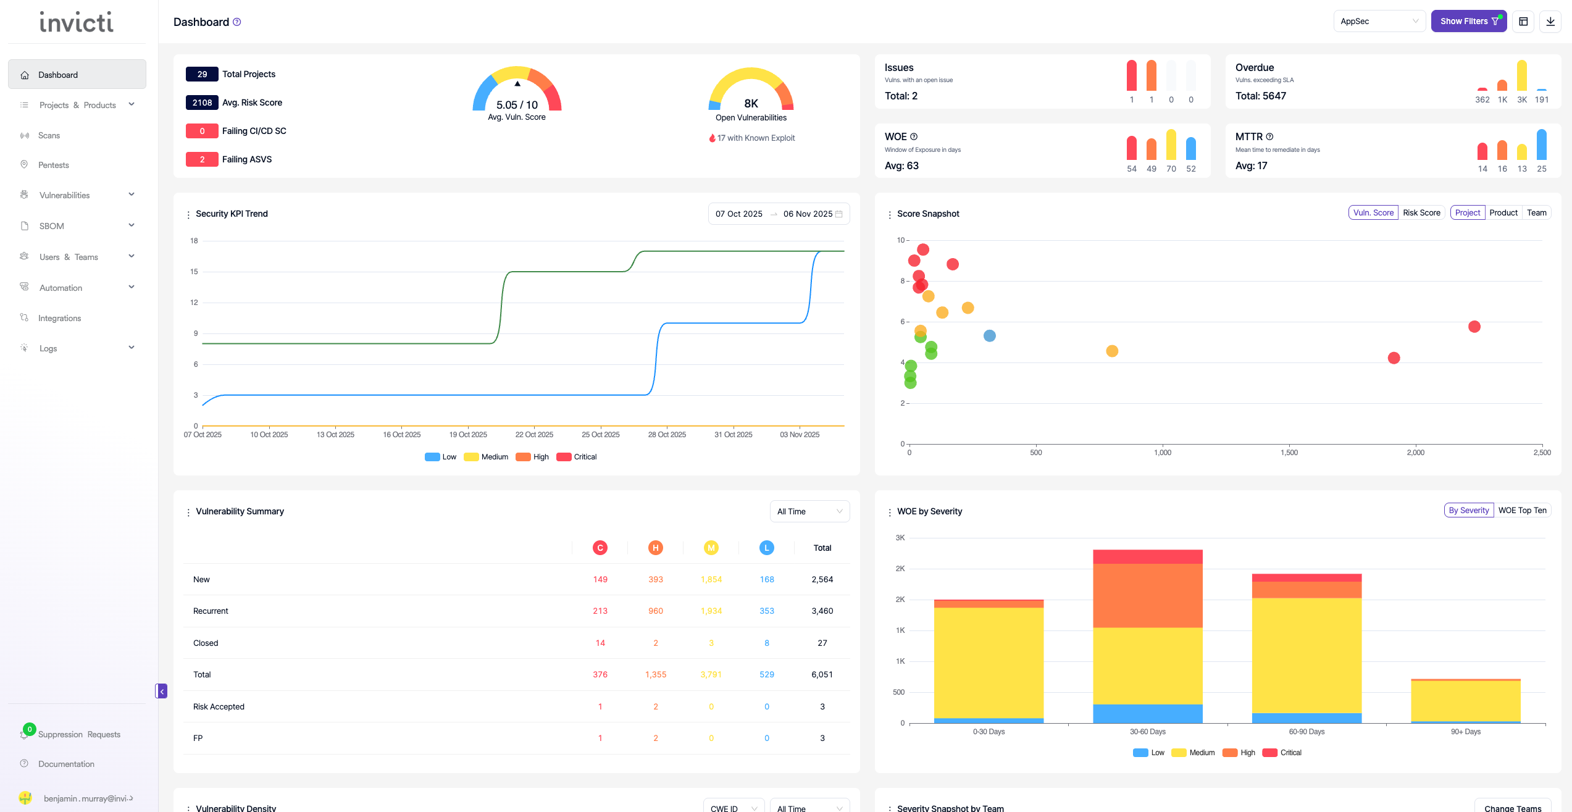Open Integrations from the sidebar
1572x812 pixels.
(x=59, y=318)
